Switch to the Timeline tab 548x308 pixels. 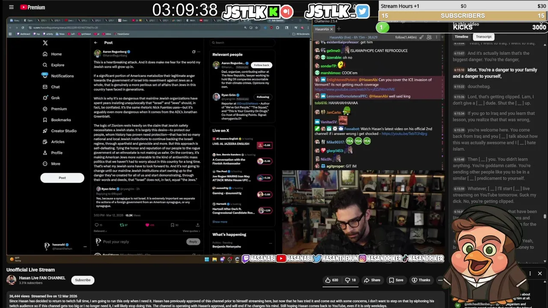[x=461, y=37]
